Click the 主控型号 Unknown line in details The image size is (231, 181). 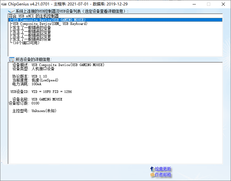click(35, 111)
